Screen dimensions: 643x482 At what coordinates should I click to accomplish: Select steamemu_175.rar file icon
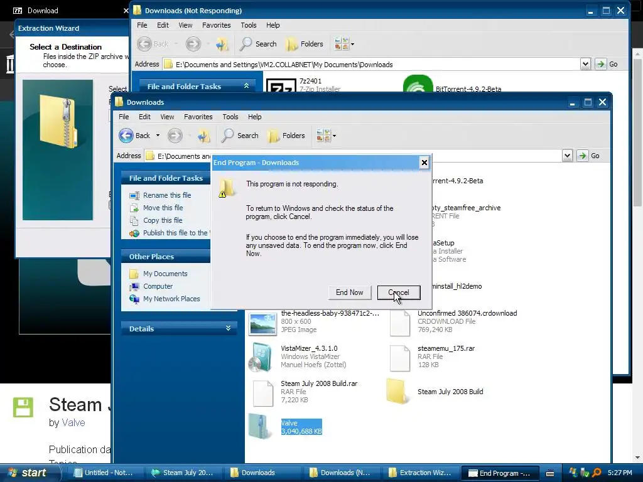pos(399,358)
